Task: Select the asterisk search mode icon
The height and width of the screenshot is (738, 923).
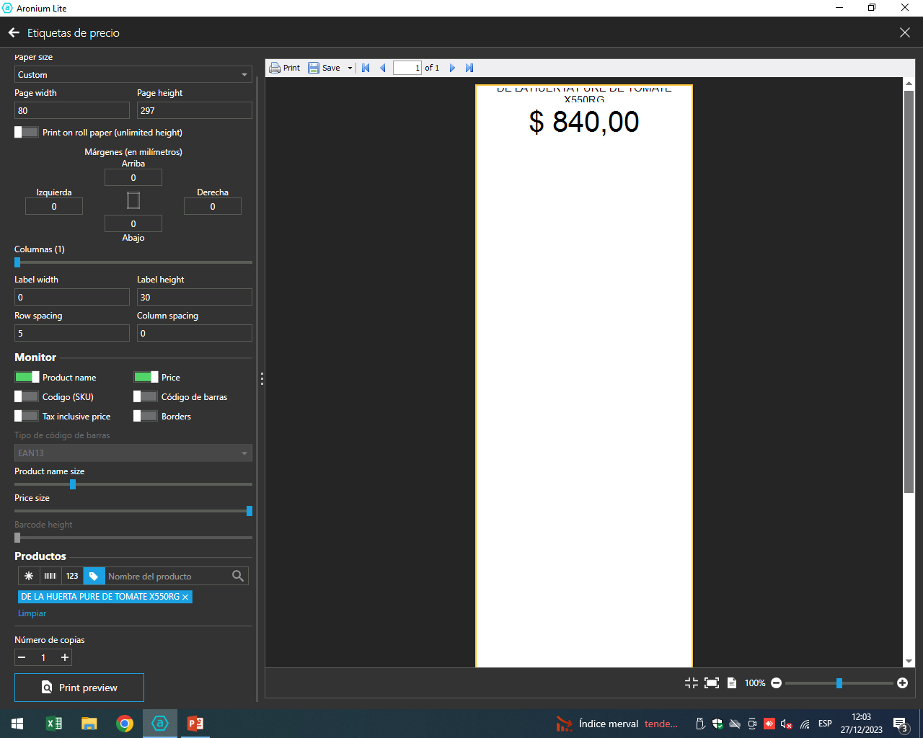Action: tap(29, 576)
